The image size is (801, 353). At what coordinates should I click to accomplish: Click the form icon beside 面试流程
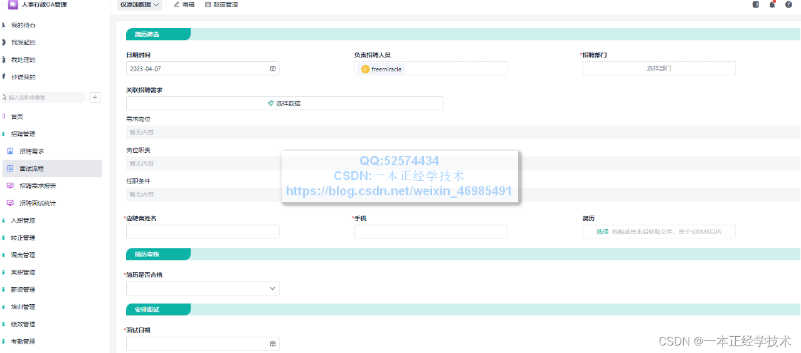10,168
